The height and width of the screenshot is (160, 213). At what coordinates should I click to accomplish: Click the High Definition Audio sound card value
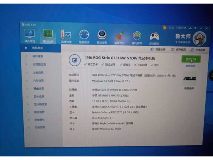pyautogui.click(x=113, y=123)
